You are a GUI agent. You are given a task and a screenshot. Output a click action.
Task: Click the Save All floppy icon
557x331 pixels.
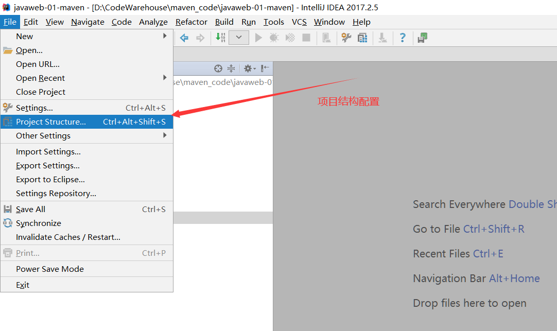pyautogui.click(x=8, y=209)
